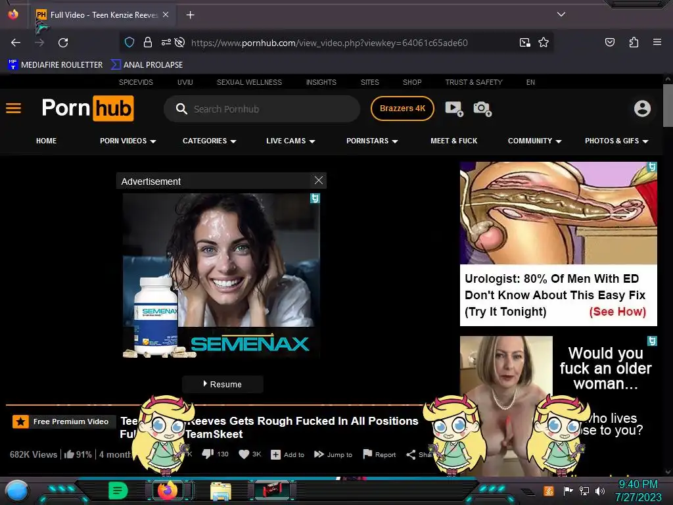673x505 pixels.
Task: Click the volume speaker tray icon
Action: click(x=600, y=491)
